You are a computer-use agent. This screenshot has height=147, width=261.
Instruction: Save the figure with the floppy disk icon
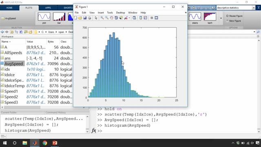(x=85, y=18)
